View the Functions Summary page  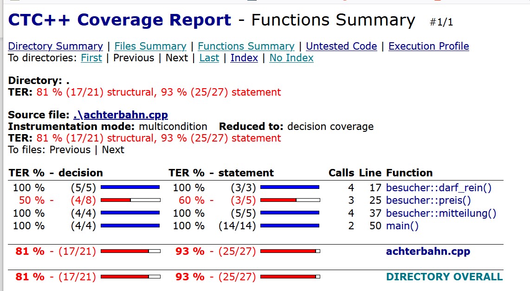click(x=246, y=46)
